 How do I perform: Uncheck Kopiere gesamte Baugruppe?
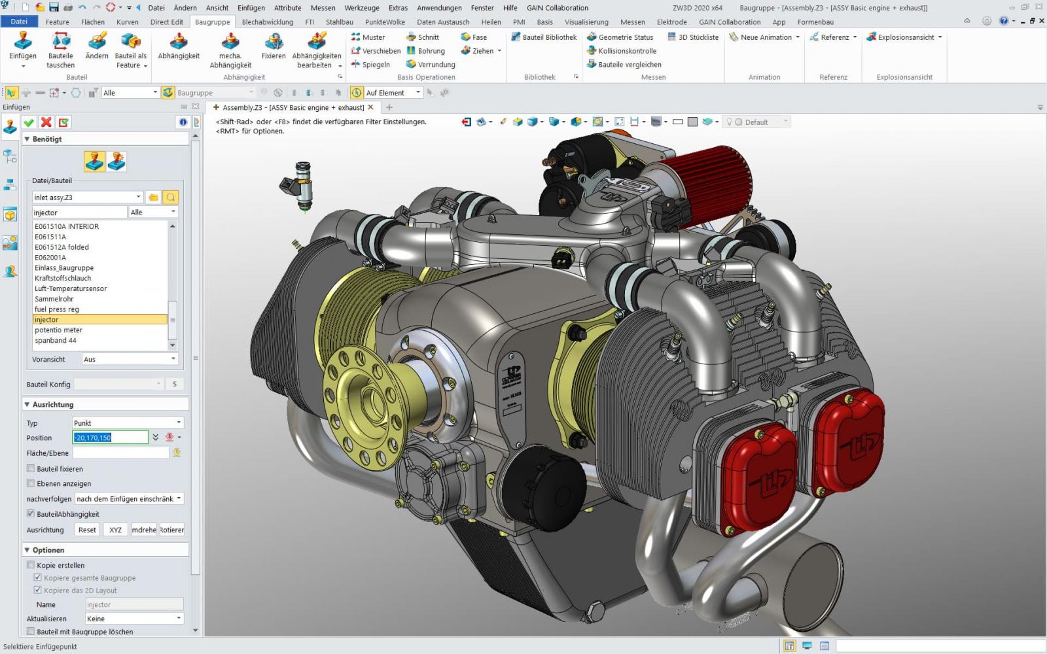pyautogui.click(x=38, y=577)
